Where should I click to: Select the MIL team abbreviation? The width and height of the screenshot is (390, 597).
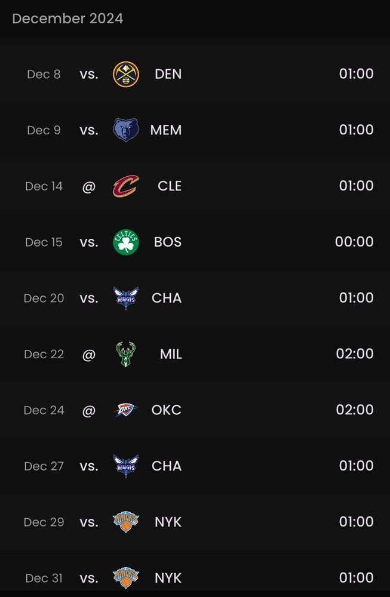(x=171, y=354)
